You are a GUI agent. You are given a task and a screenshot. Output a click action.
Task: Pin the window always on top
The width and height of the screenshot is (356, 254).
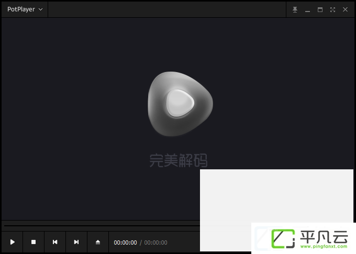pos(295,9)
